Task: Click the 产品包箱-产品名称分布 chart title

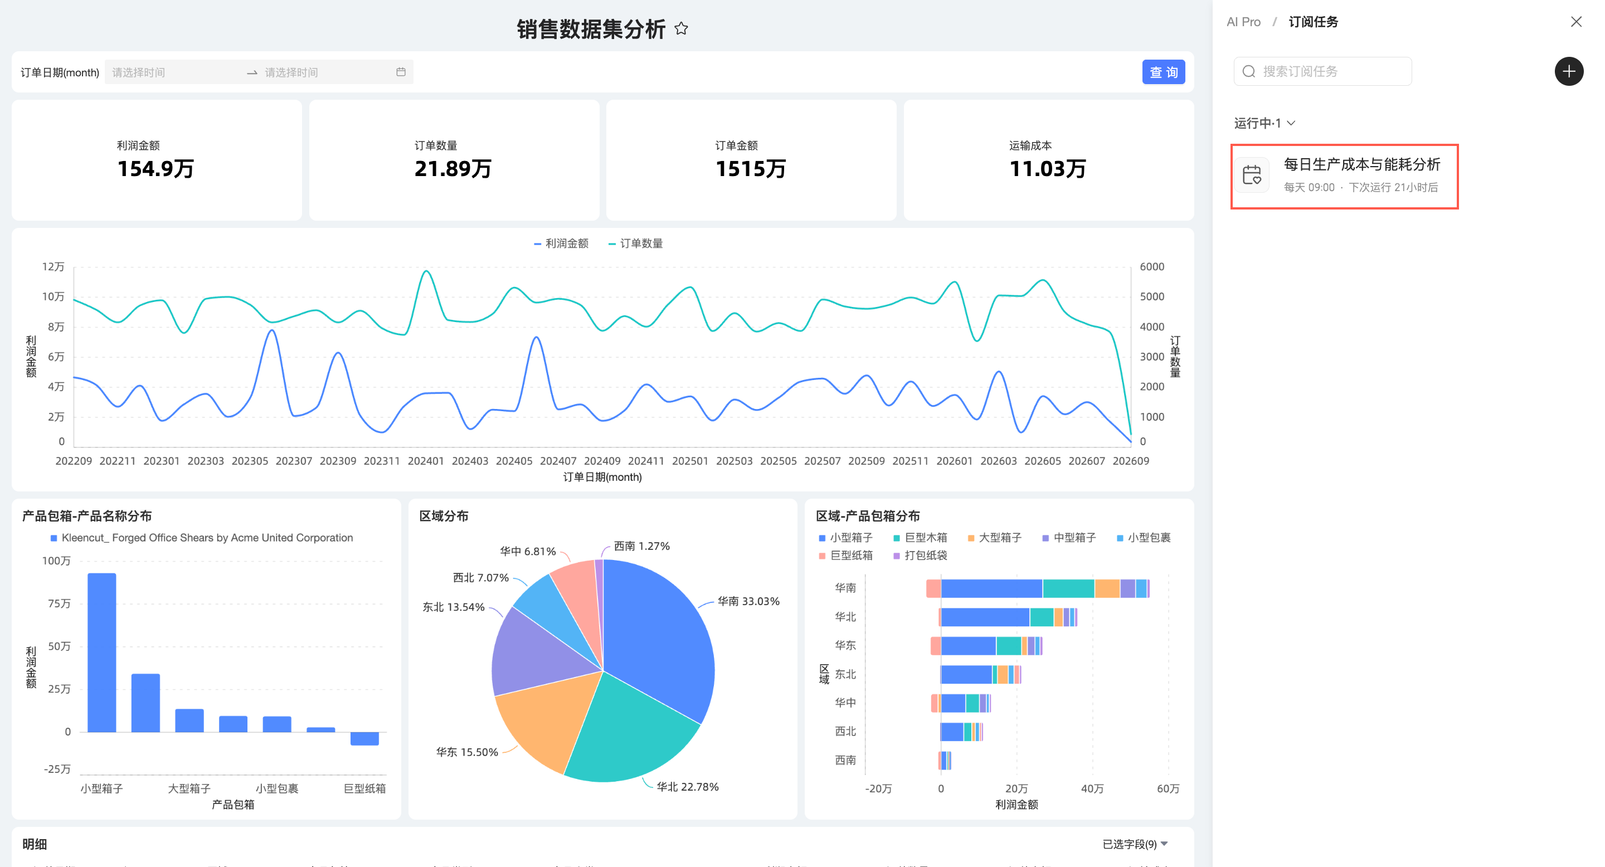Action: tap(86, 516)
